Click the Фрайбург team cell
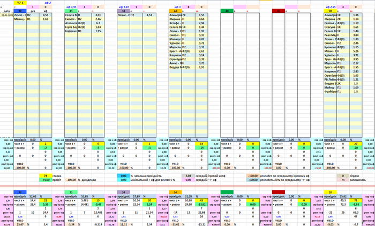Viewport: 375px width, 226px height. [331, 92]
